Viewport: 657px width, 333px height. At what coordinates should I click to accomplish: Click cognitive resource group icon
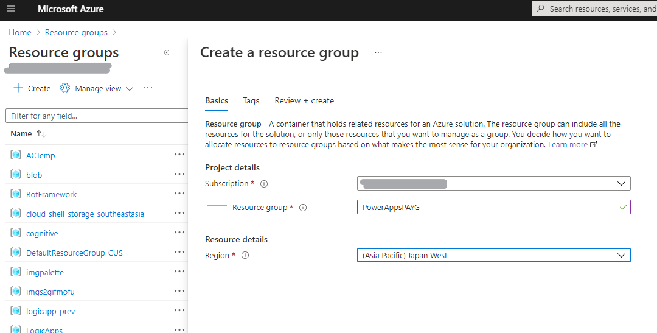(x=16, y=233)
